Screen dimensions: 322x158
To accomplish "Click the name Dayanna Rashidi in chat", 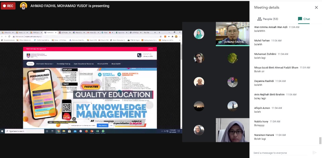I will 264,81.
